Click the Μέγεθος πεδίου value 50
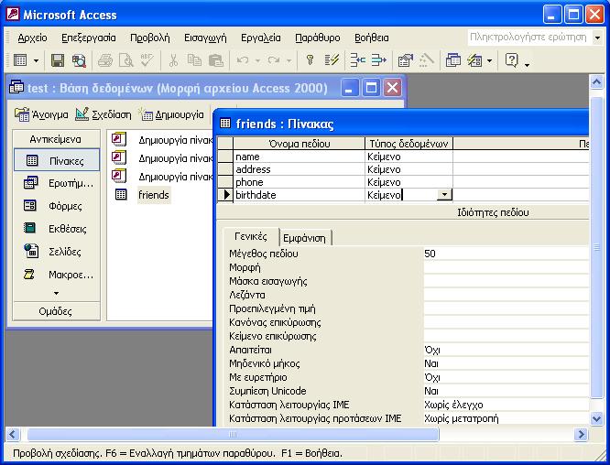Viewport: 610px width, 465px height. [x=506, y=254]
